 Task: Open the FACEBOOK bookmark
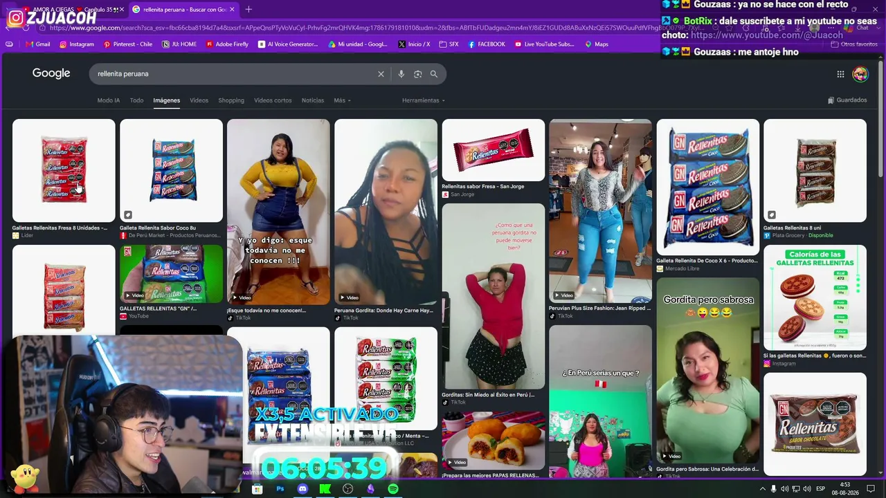tap(487, 44)
